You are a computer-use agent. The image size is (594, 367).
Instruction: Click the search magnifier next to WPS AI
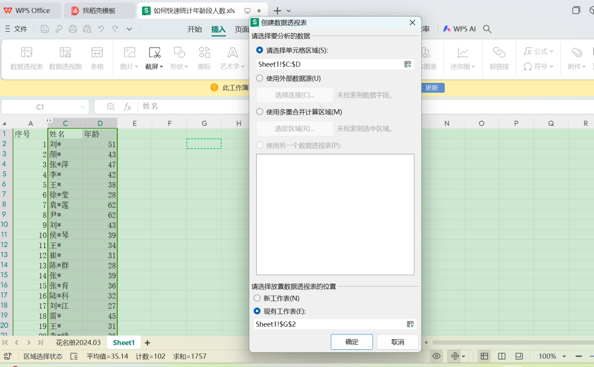tap(487, 29)
